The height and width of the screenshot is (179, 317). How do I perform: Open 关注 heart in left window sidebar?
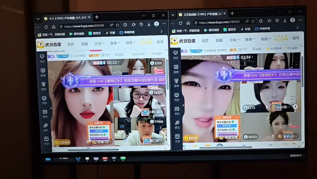(42, 58)
